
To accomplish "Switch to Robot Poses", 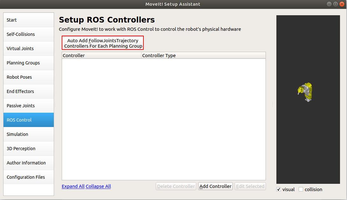I will [28, 77].
